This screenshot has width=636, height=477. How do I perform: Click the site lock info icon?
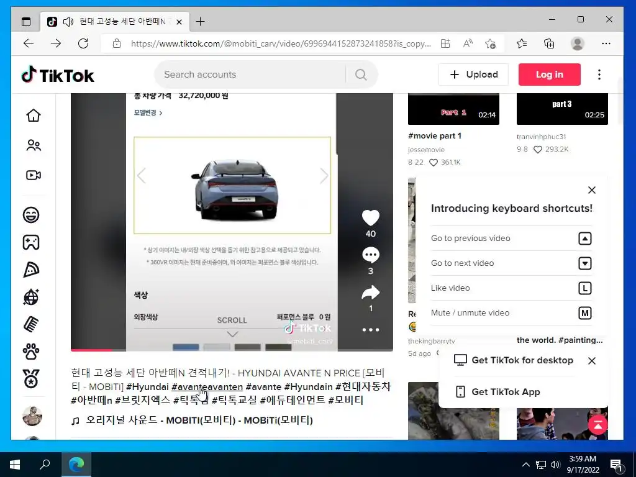point(116,43)
